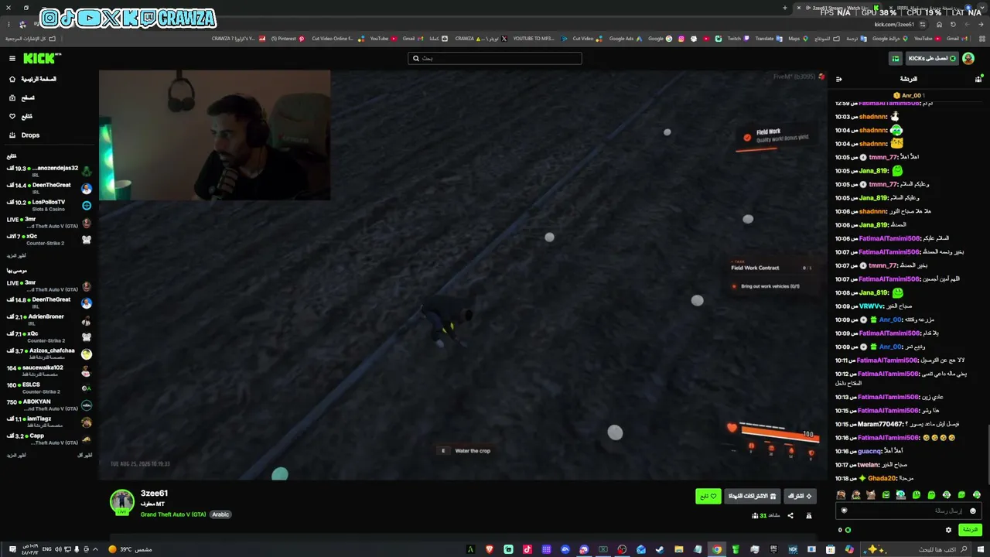Click the Windows taskbar search box
Screen dimensions: 990x557
pyautogui.click(x=917, y=549)
